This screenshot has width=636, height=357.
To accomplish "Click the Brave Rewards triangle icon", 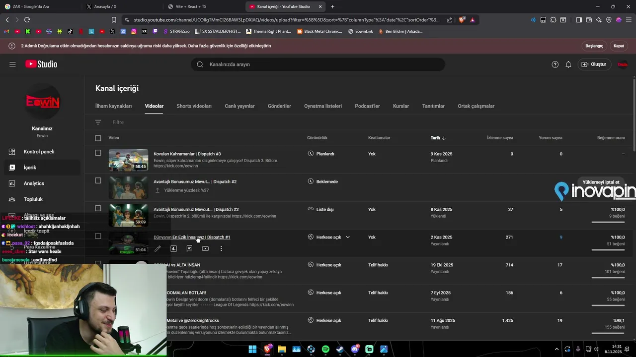I will [x=472, y=20].
